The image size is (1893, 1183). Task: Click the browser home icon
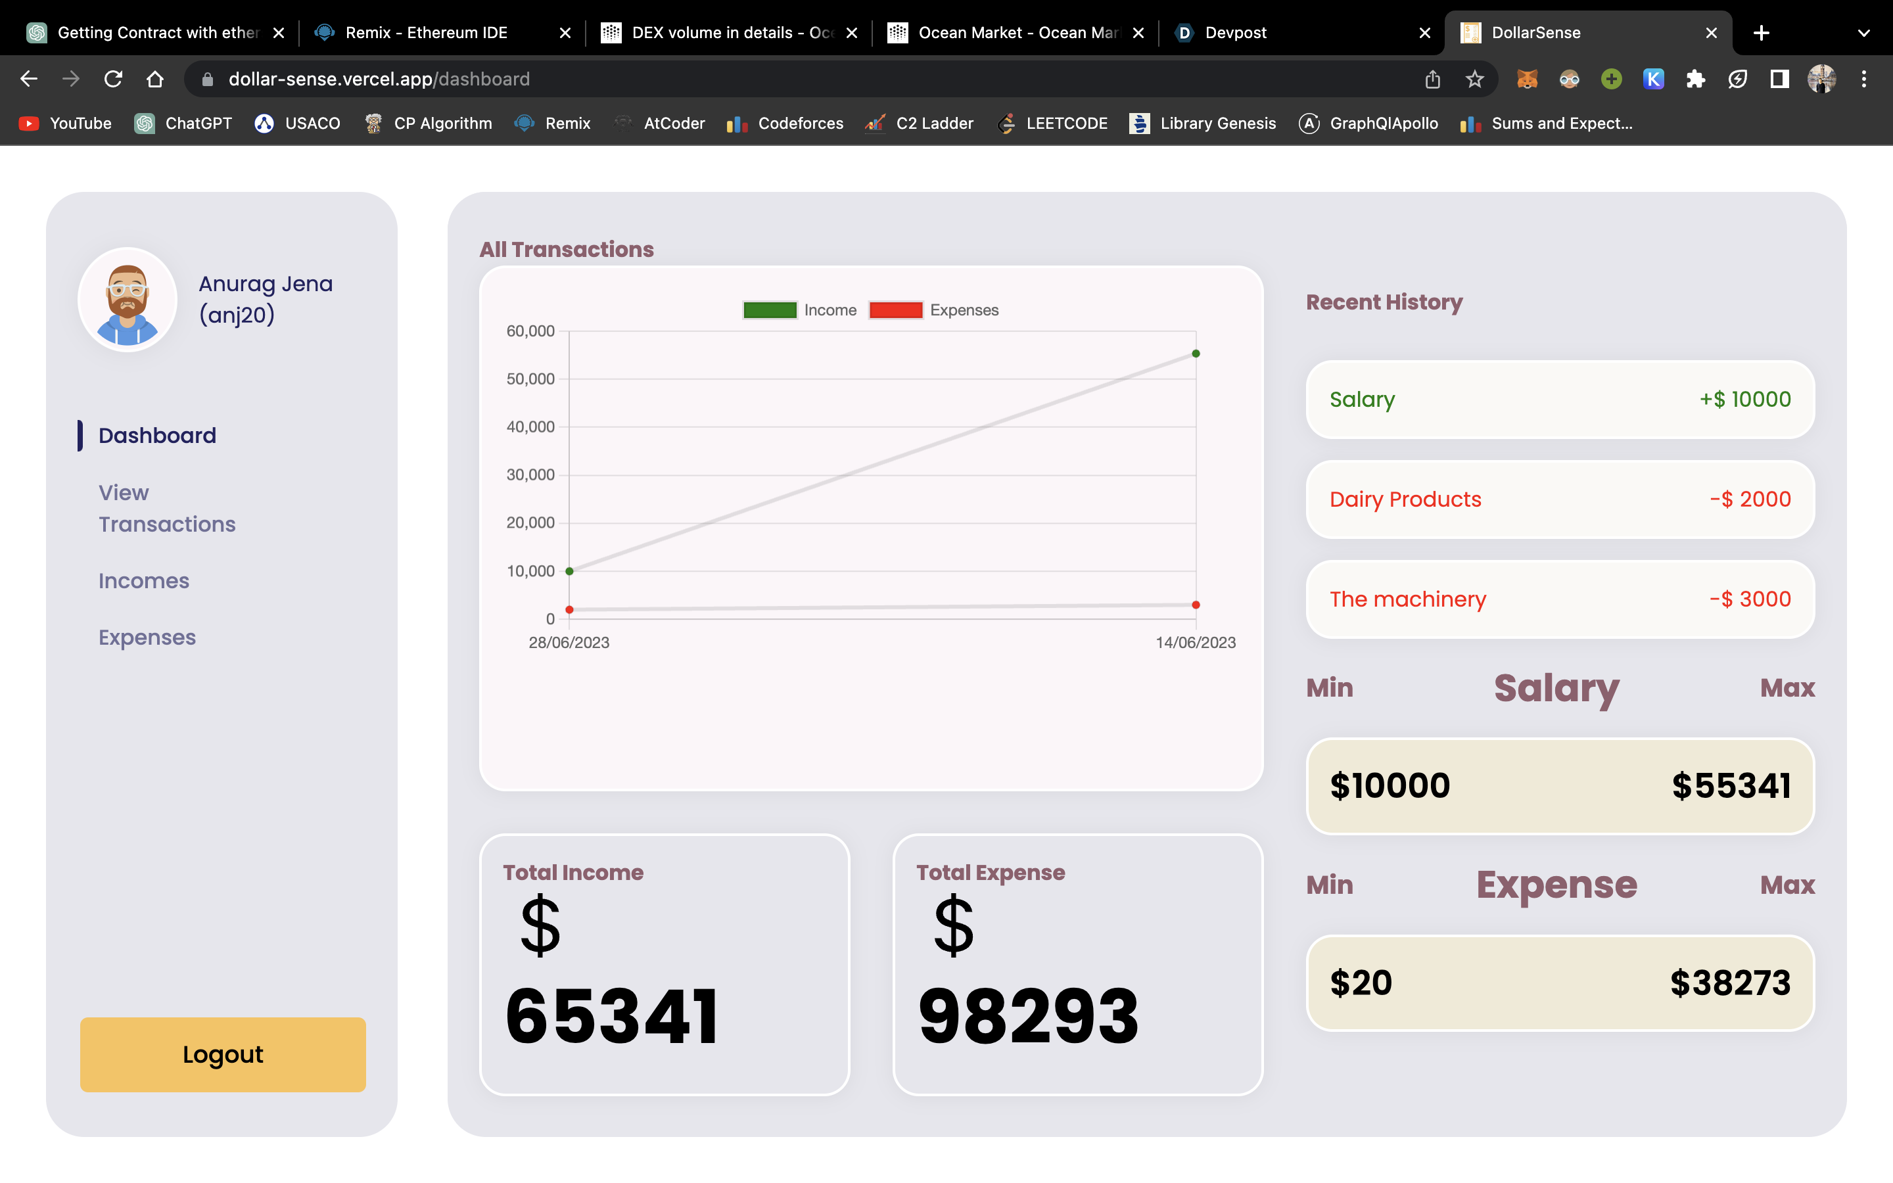pos(155,79)
